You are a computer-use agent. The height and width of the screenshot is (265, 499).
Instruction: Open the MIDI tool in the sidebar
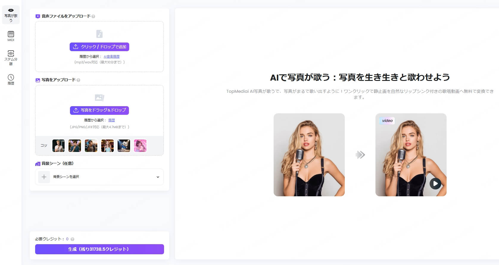[x=11, y=36]
